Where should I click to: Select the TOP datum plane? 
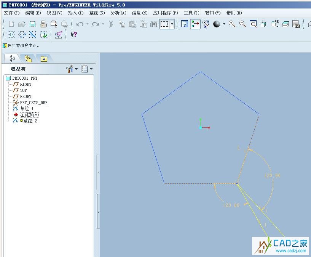pyautogui.click(x=23, y=90)
